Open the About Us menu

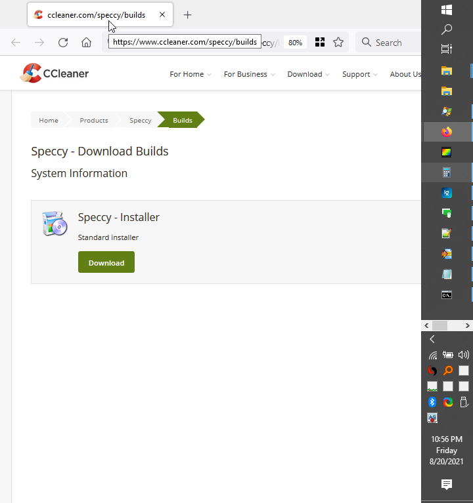tap(405, 74)
